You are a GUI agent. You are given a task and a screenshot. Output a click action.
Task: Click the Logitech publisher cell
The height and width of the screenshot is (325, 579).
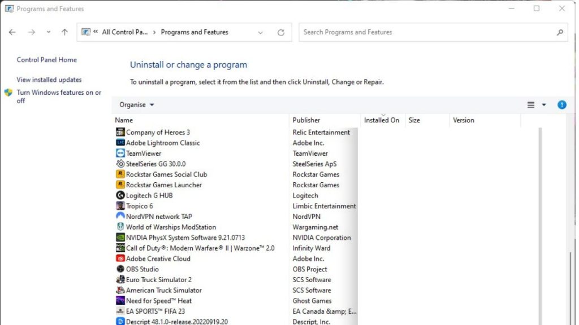click(305, 195)
